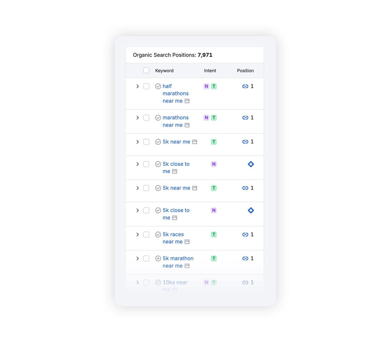Viewport: 389px width, 342px height.
Task: Expand the half marathons near me row
Action: coord(137,86)
